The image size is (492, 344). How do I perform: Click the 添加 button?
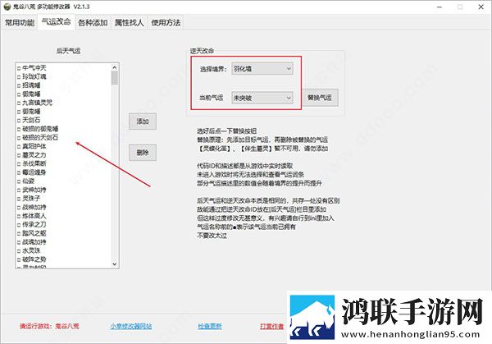[143, 122]
